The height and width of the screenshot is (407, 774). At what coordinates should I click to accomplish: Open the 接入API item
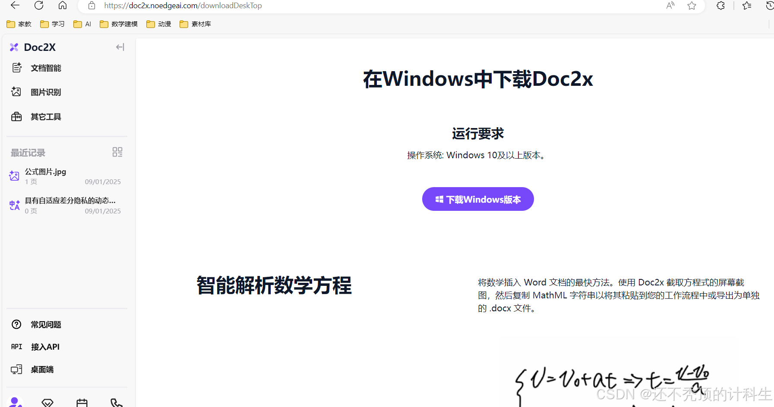click(x=45, y=347)
